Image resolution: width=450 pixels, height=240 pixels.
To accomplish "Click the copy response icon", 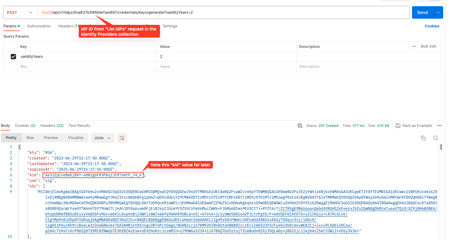I will [423, 138].
